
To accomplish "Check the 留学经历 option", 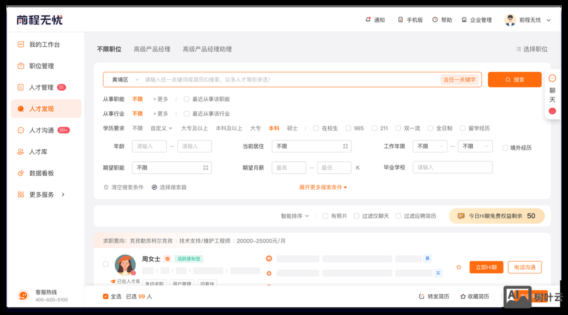I will pos(463,129).
